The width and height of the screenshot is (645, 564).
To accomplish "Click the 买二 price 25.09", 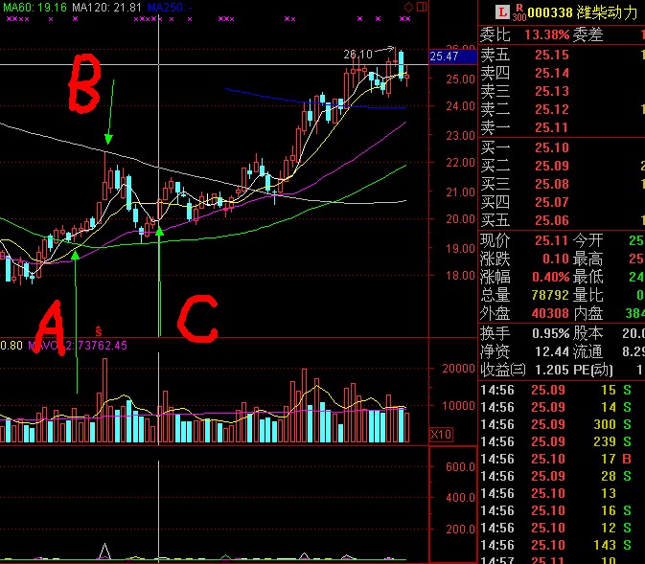I will point(552,166).
